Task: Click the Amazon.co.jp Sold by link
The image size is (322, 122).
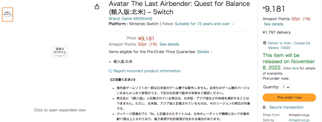Action: click(x=299, y=120)
